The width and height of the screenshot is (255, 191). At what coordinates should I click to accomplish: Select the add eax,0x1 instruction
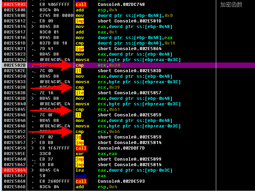pos(96,32)
